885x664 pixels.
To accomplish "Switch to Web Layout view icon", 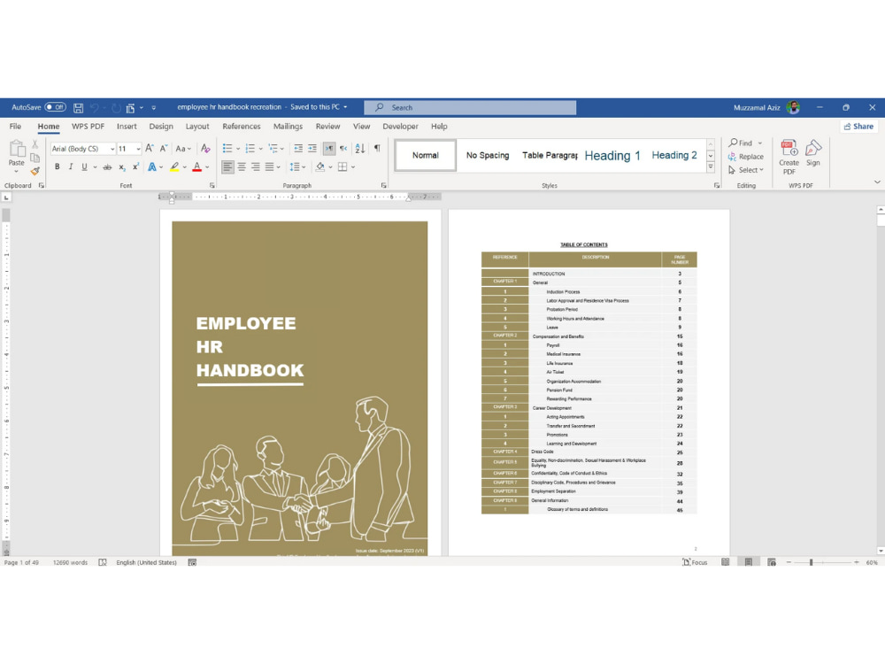I will pyautogui.click(x=772, y=562).
